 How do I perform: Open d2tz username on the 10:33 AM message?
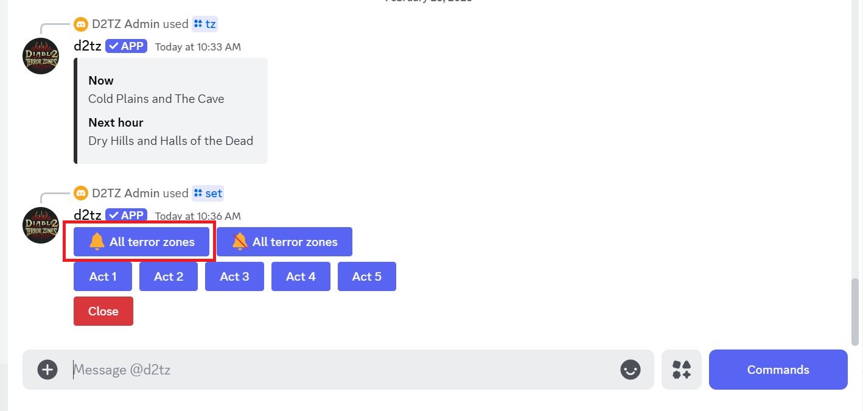point(88,46)
